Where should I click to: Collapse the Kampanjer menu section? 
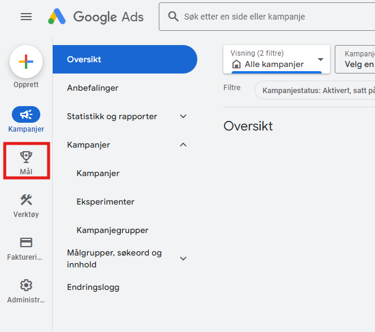pos(183,145)
